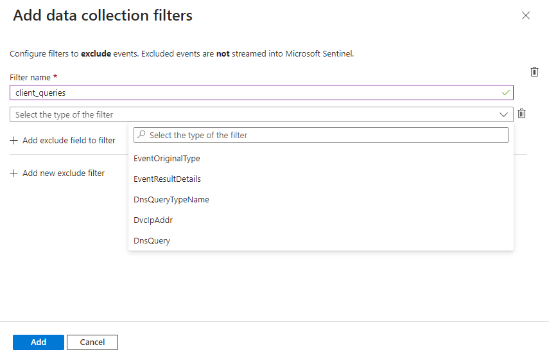The width and height of the screenshot is (549, 363).
Task: Pick DnsQueryTypeName as the filter type
Action: 171,200
